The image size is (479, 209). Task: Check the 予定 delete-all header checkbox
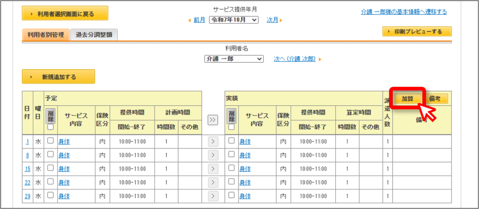(x=51, y=127)
